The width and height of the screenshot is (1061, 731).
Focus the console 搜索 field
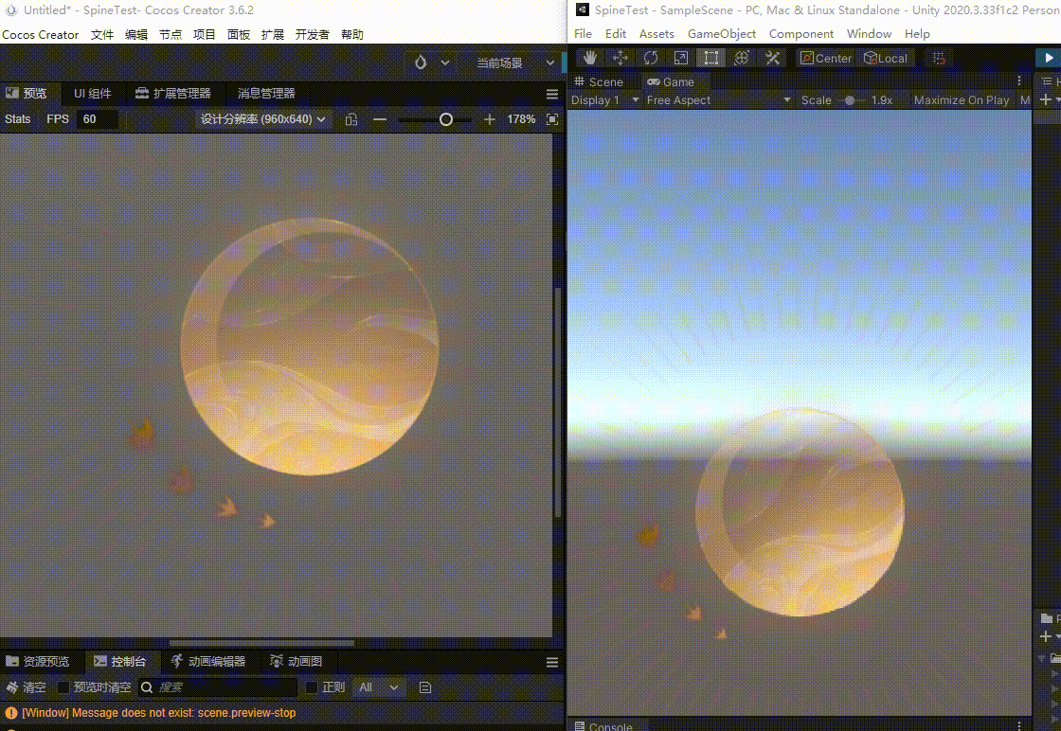pos(219,687)
